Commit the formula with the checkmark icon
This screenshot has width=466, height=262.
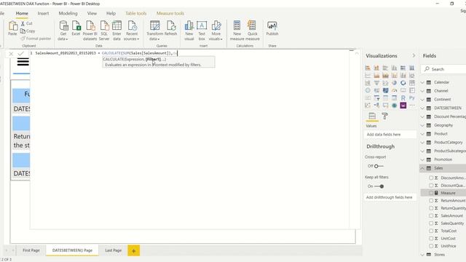point(20,53)
